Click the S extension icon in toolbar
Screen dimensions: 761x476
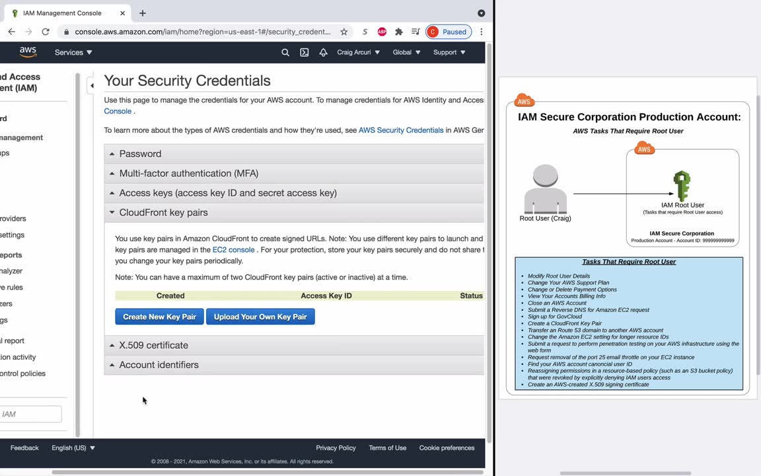tap(365, 32)
